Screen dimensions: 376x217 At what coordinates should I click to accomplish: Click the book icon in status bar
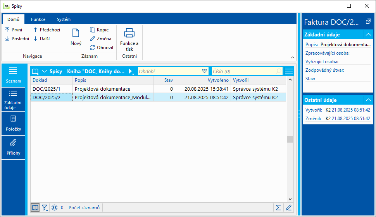pos(35,208)
